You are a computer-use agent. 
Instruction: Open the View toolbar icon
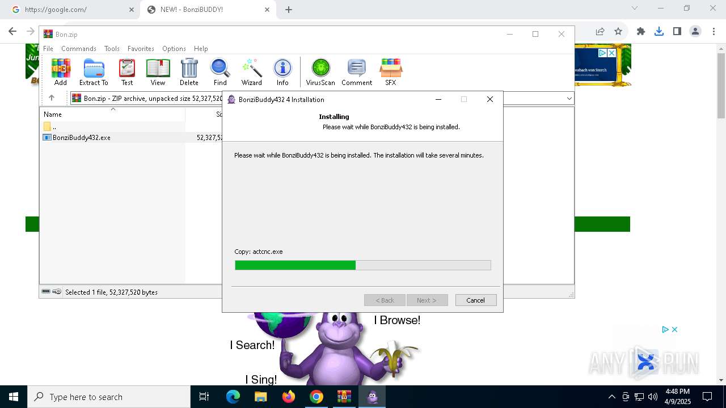(158, 72)
